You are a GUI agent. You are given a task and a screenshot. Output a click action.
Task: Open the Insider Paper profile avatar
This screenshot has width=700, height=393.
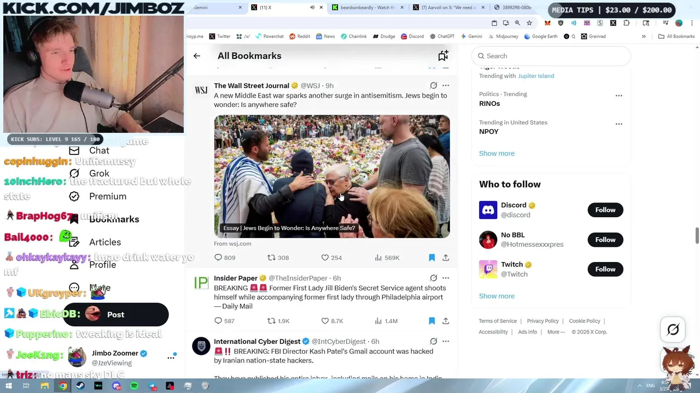[201, 283]
